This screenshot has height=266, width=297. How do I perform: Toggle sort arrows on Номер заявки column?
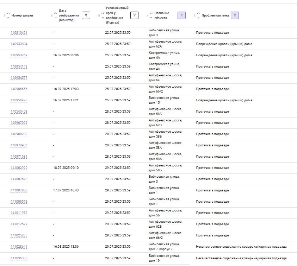[x=8, y=15]
